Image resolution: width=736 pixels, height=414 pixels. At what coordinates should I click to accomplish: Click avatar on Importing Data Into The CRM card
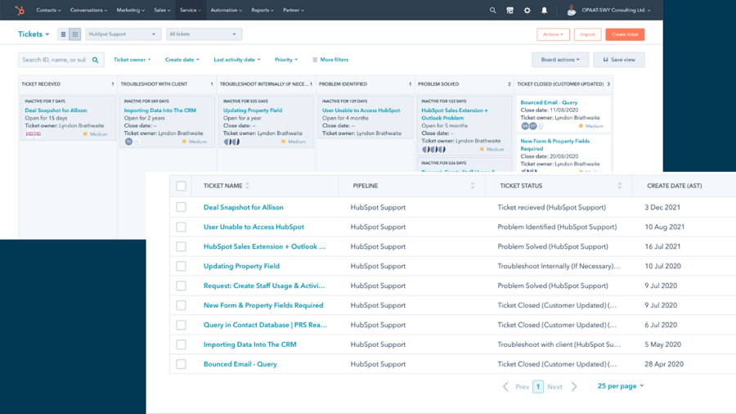pos(128,142)
